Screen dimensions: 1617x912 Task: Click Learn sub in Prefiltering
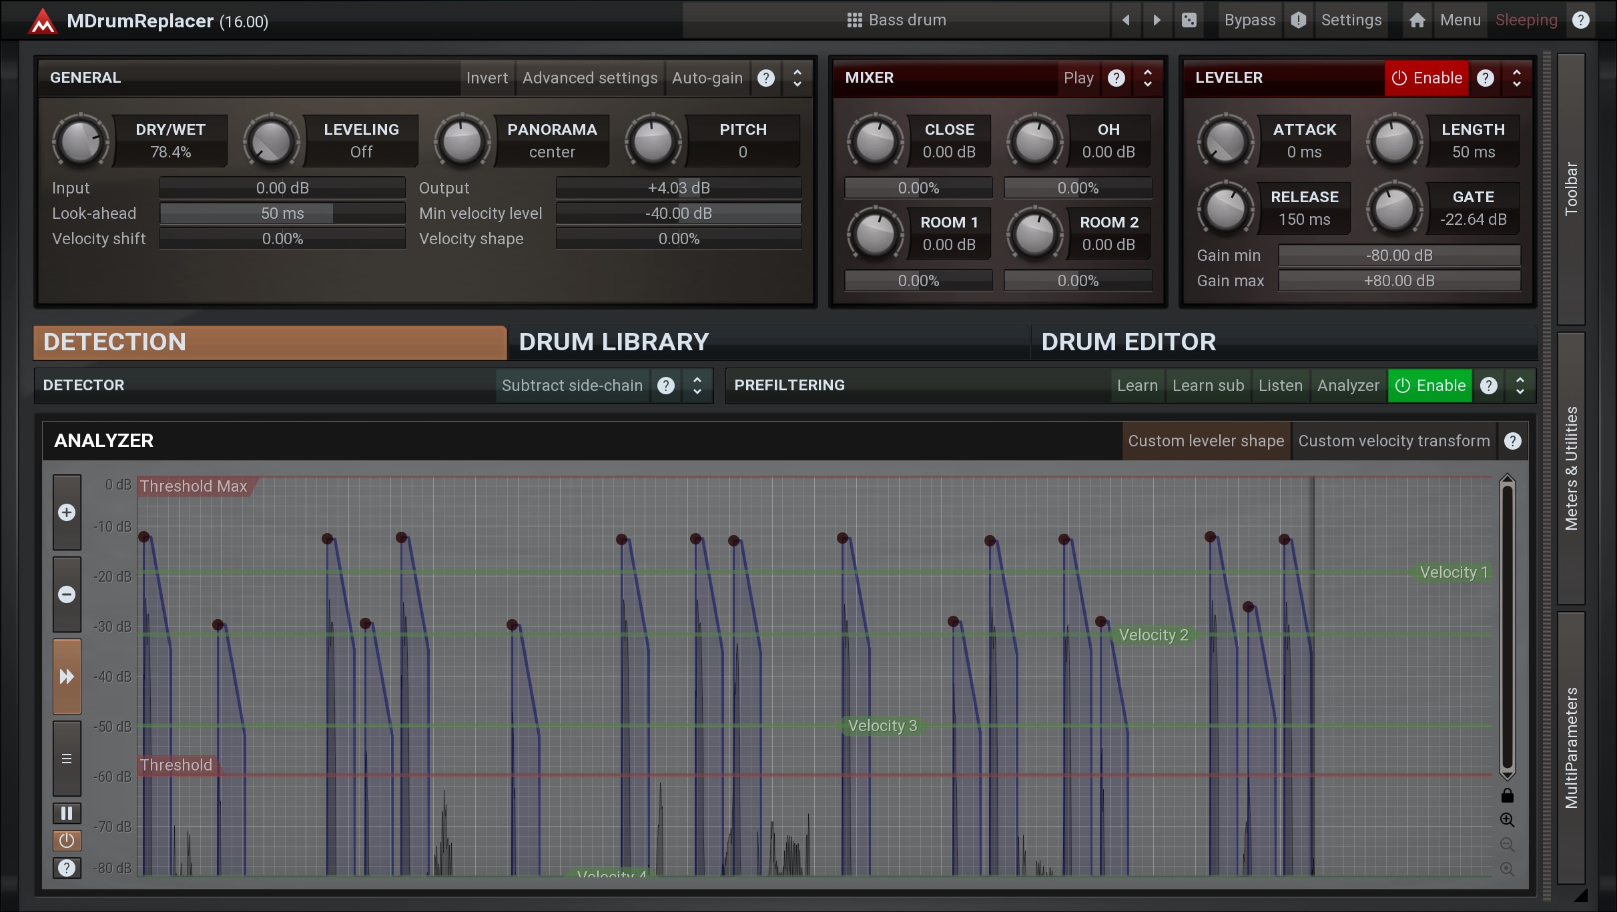[1208, 386]
